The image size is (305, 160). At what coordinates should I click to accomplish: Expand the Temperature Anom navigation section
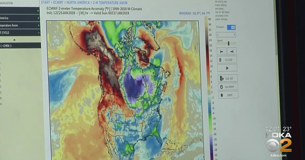tap(20, 25)
